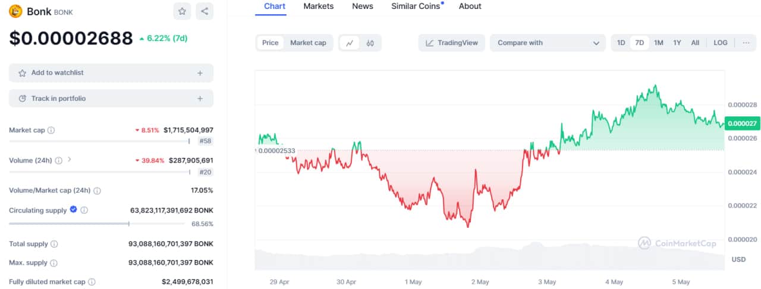The width and height of the screenshot is (761, 289).
Task: Click the volume histogram below the chart
Action: 490,256
